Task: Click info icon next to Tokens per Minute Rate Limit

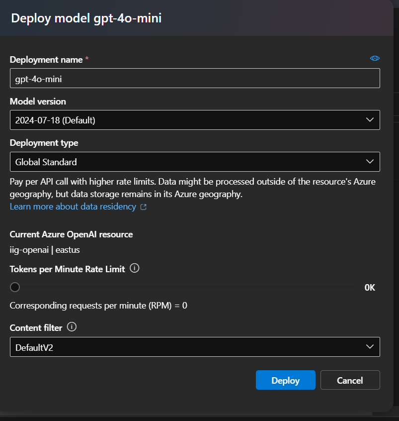Action: pos(134,268)
